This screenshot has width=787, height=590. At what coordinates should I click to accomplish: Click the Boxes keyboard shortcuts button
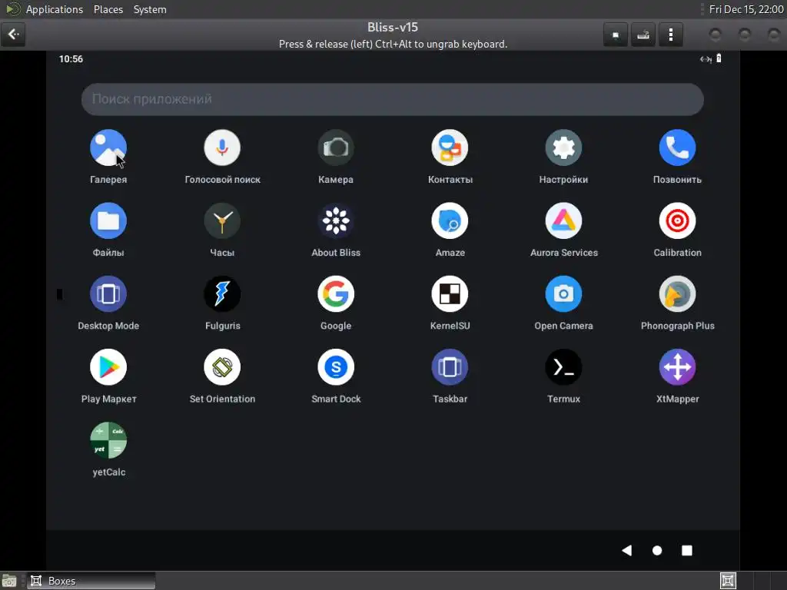click(x=643, y=35)
